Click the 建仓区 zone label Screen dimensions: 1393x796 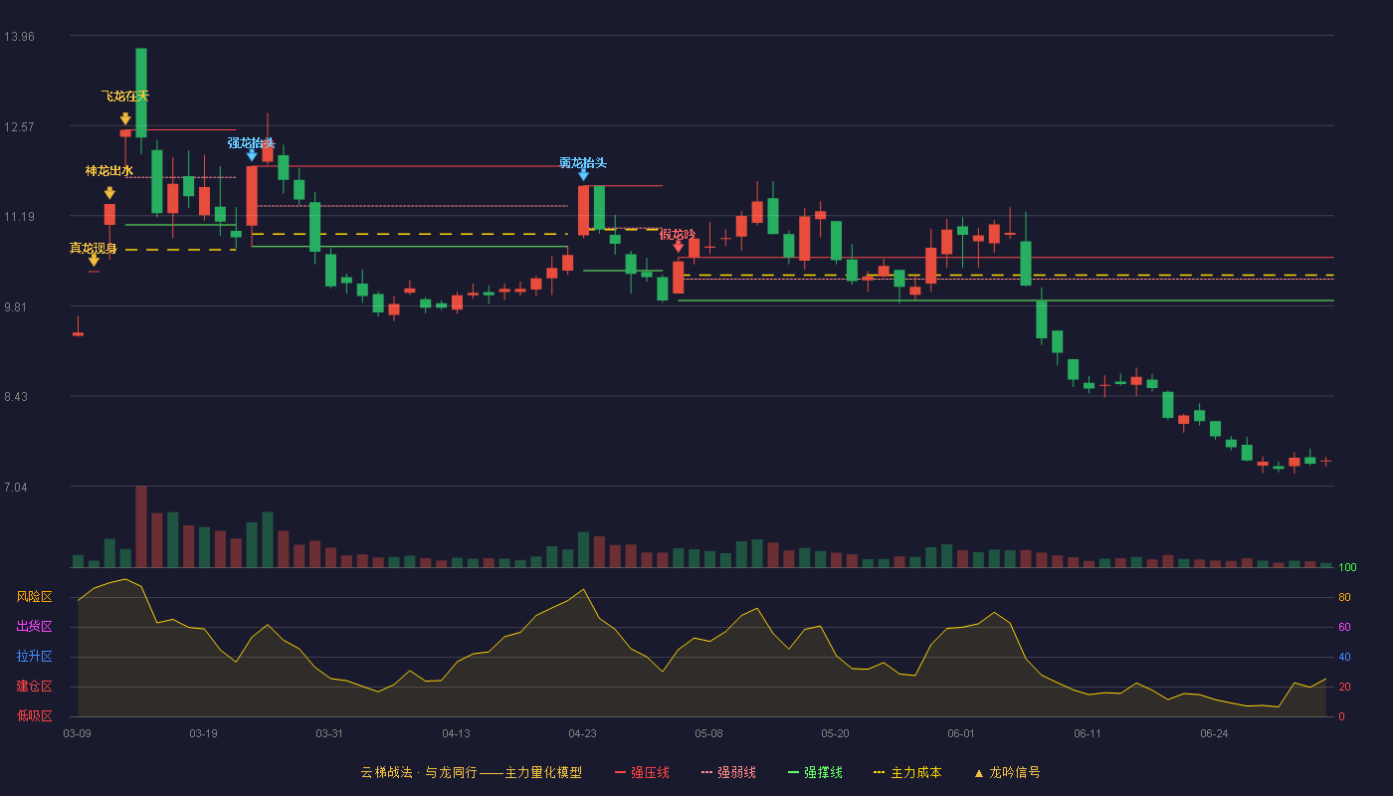point(34,687)
